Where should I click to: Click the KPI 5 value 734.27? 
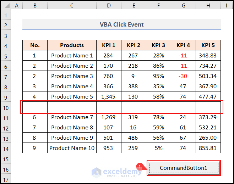(208, 66)
